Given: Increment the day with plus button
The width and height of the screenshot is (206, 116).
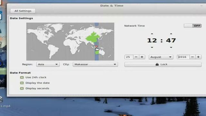Looking at the screenshot, I should click(x=142, y=57).
